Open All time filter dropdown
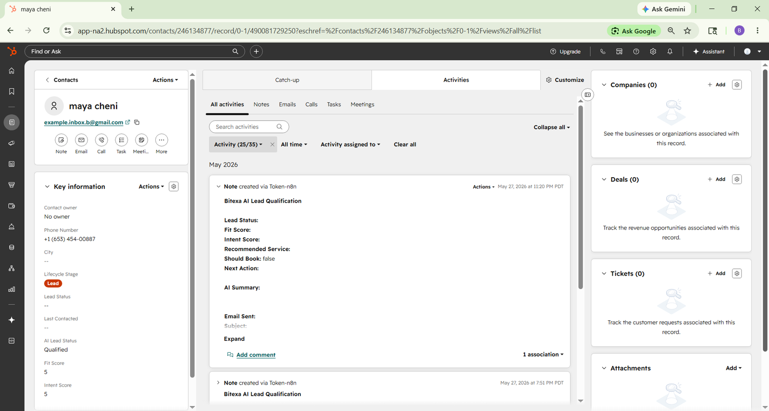 294,145
